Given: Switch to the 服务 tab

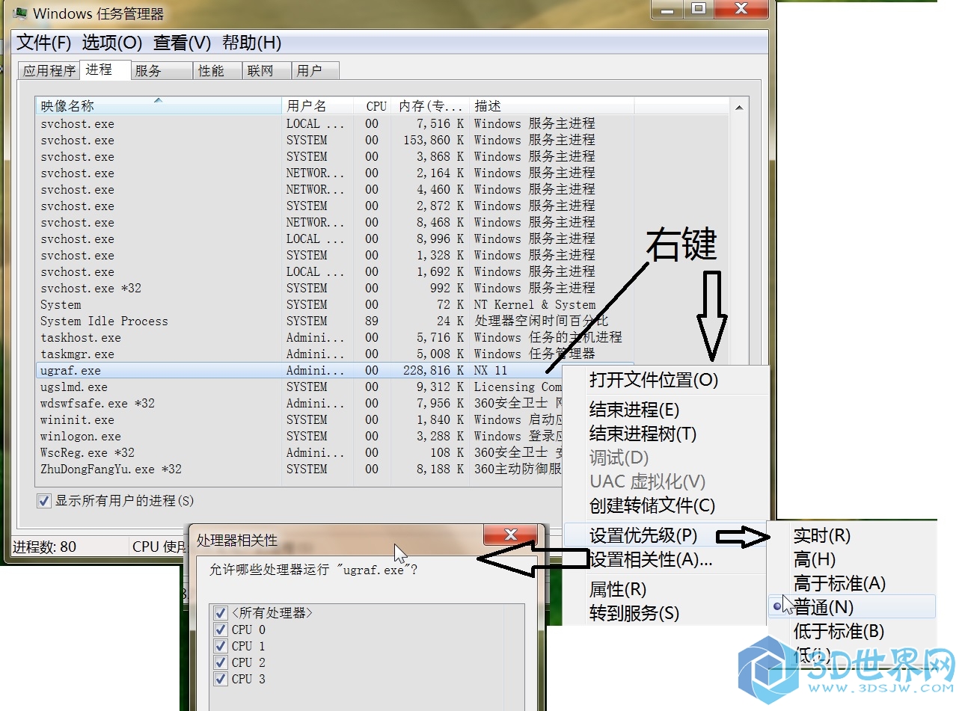Looking at the screenshot, I should 162,71.
